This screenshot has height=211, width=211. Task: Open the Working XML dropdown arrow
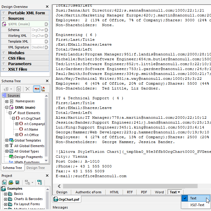click(x=46, y=36)
